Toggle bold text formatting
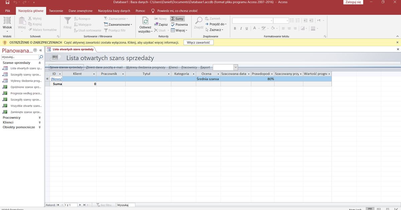 [235, 28]
